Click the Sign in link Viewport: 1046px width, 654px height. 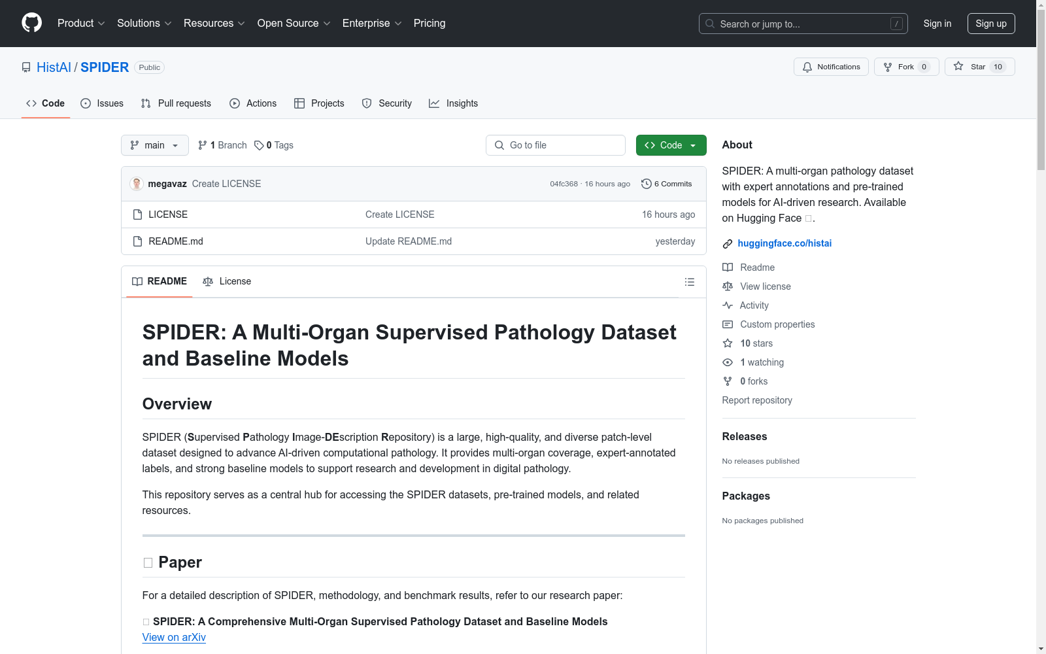coord(937,24)
